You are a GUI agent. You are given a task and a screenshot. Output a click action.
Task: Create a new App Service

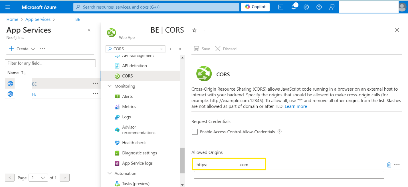pos(19,49)
